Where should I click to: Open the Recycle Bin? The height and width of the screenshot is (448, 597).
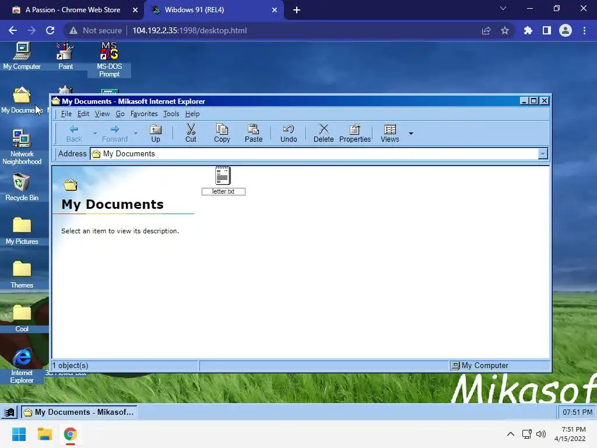(x=22, y=187)
